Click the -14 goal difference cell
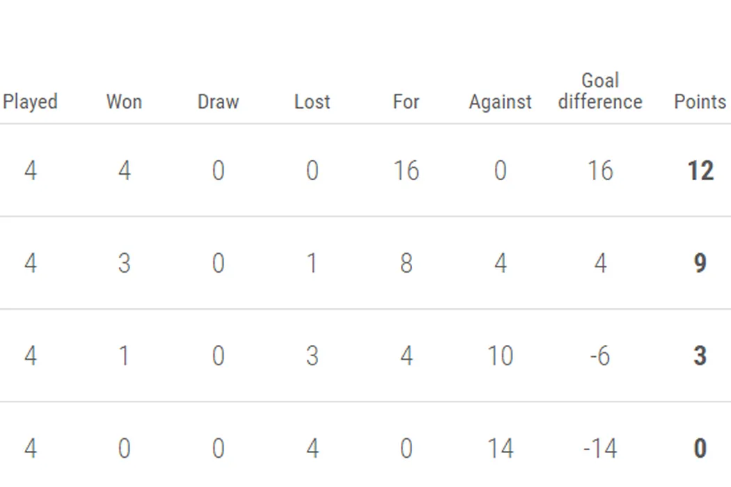 (x=600, y=449)
